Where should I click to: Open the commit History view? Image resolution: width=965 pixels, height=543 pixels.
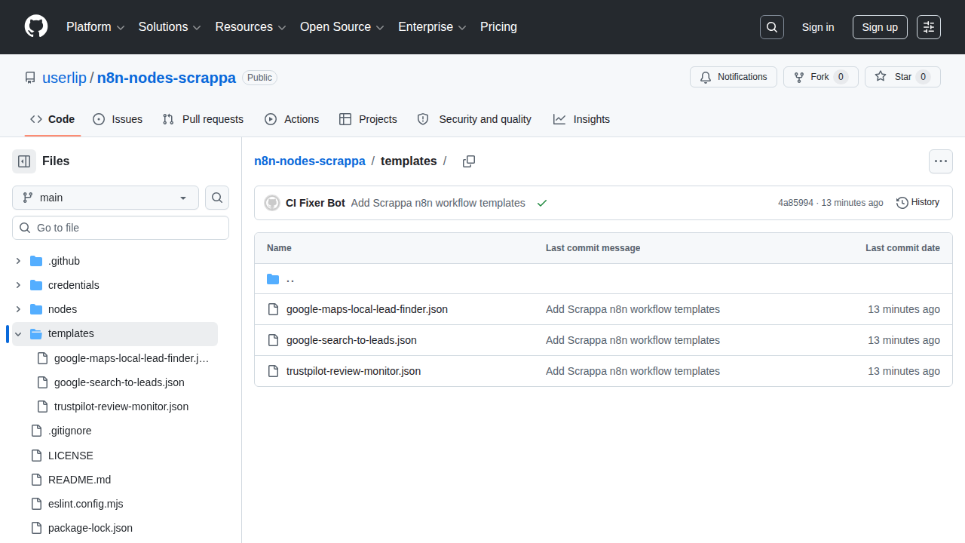click(918, 202)
